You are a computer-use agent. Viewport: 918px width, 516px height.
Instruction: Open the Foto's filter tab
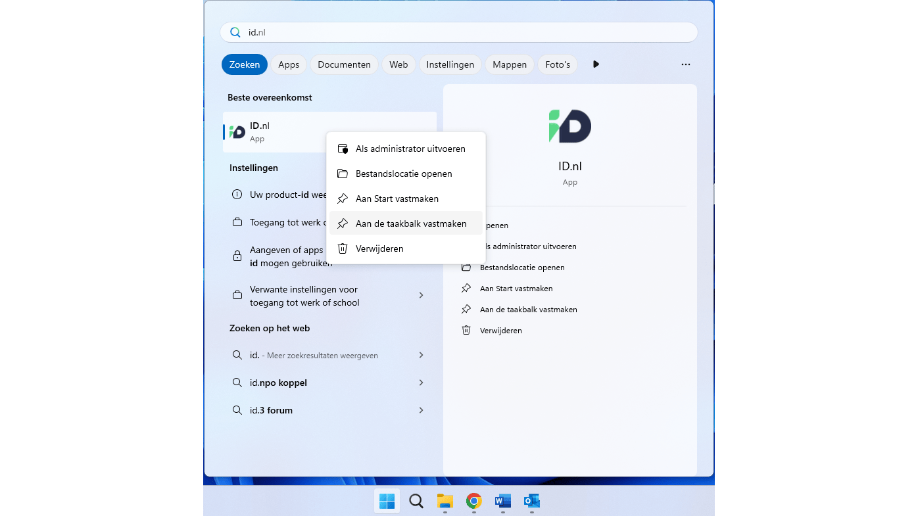(x=558, y=64)
